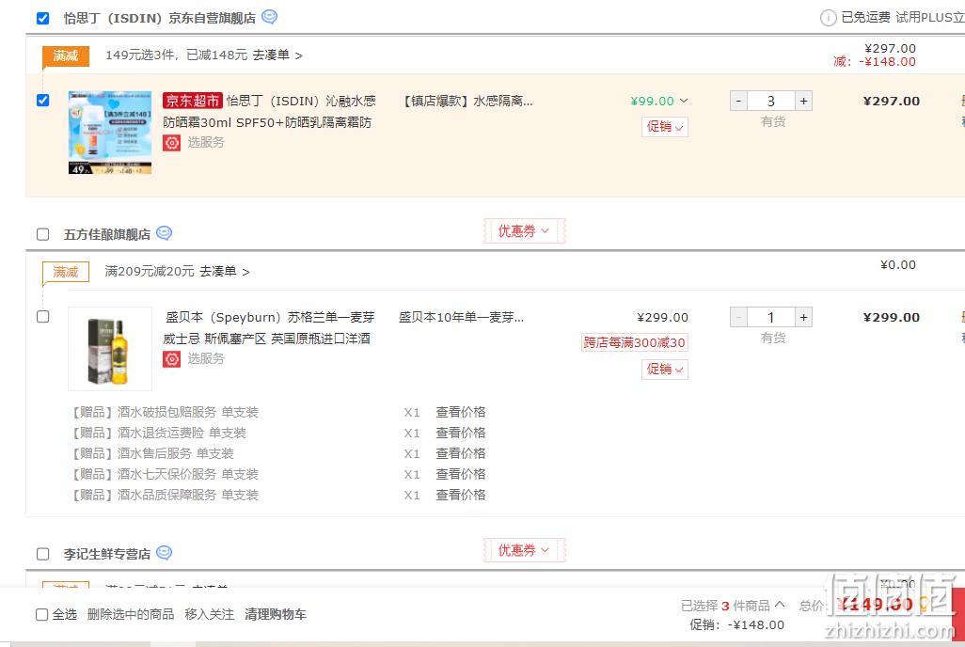
Task: Increase Speyburn whisky quantity with plus
Action: [803, 317]
